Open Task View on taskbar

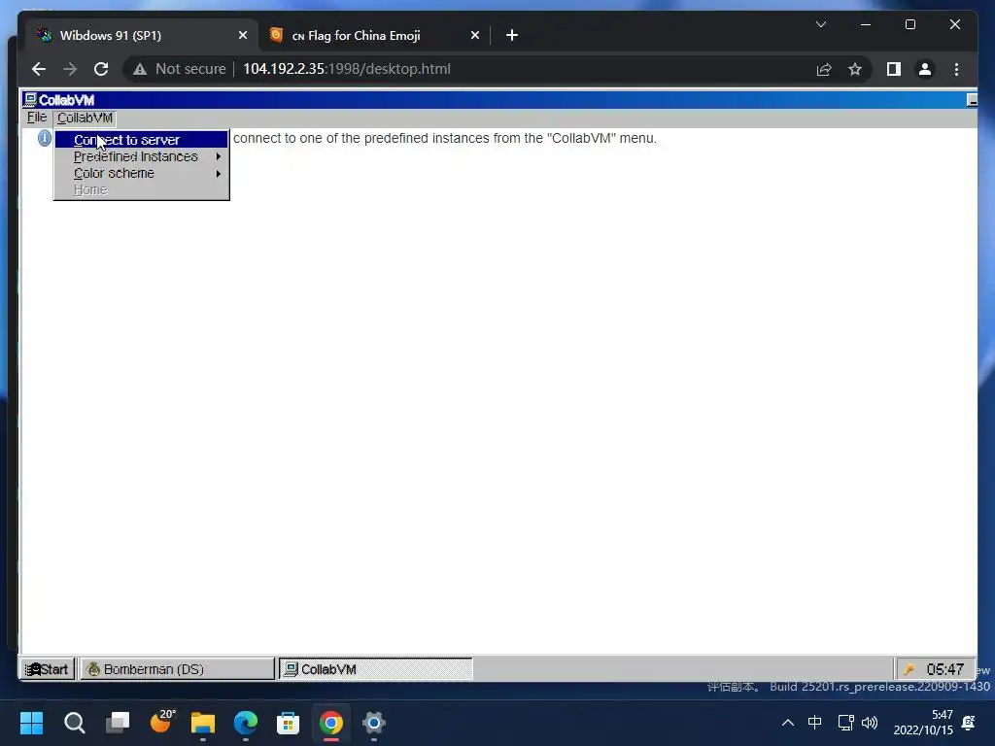[x=118, y=723]
